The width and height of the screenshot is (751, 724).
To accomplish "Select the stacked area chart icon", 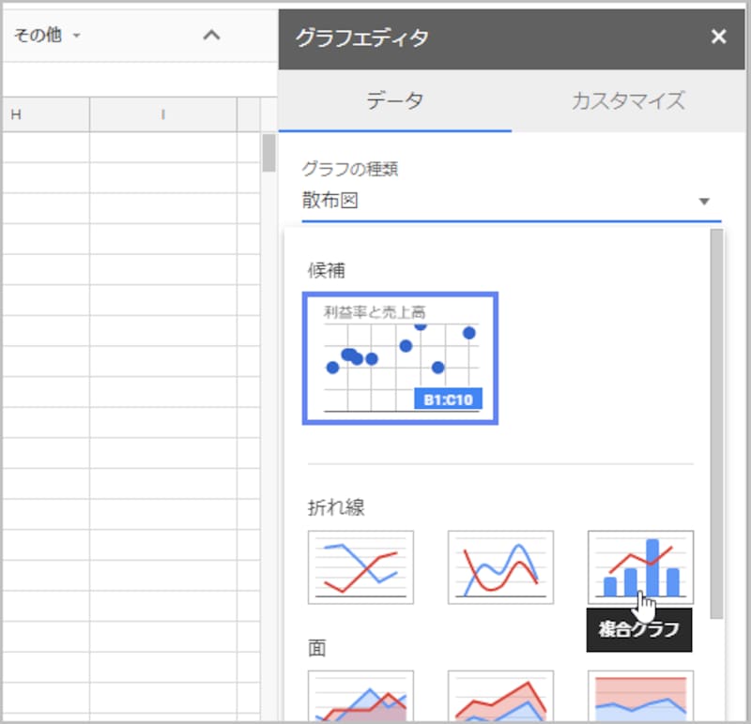I will click(x=639, y=694).
